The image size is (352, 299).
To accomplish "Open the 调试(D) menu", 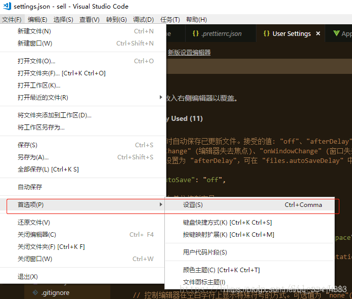I will 143,20.
